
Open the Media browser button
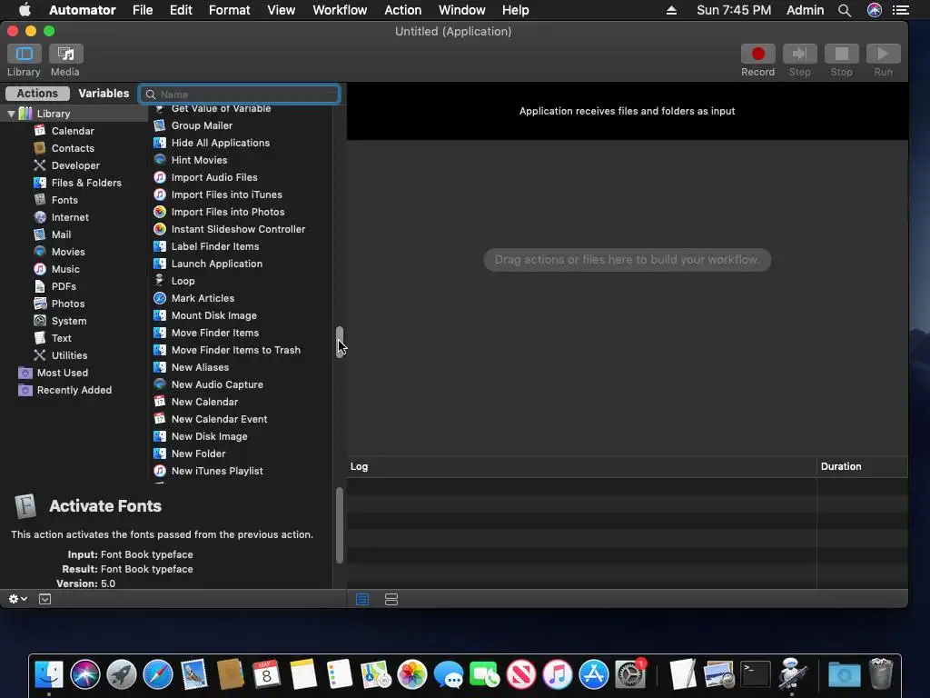click(x=65, y=54)
